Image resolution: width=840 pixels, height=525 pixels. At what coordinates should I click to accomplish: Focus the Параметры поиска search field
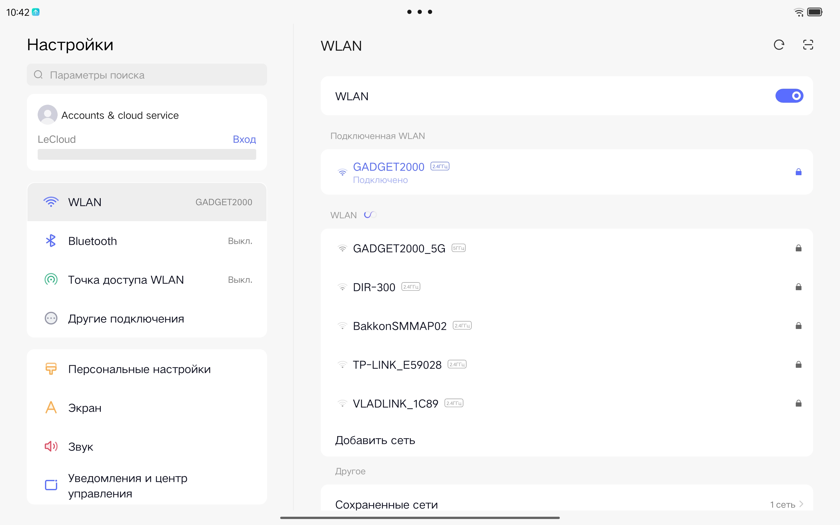point(147,75)
